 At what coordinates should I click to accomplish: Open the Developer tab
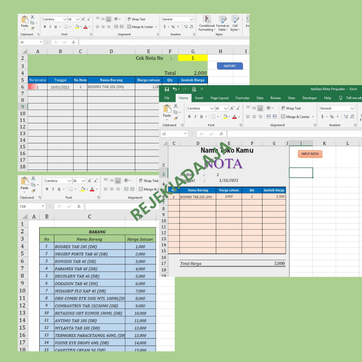coord(309,98)
